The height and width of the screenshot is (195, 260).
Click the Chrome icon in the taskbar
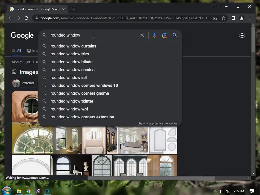pos(28,191)
